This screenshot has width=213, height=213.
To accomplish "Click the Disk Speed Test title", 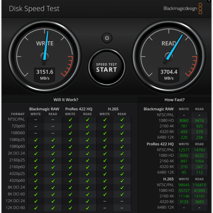I will (34, 9).
